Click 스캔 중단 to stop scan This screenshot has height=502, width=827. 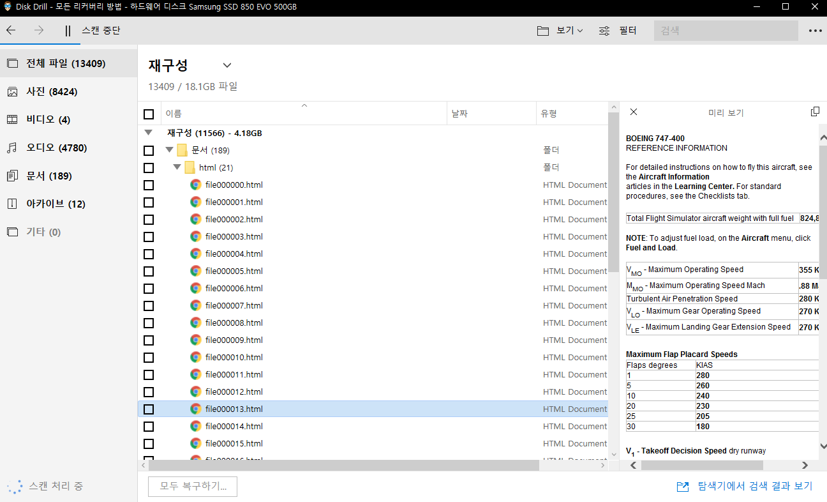101,31
